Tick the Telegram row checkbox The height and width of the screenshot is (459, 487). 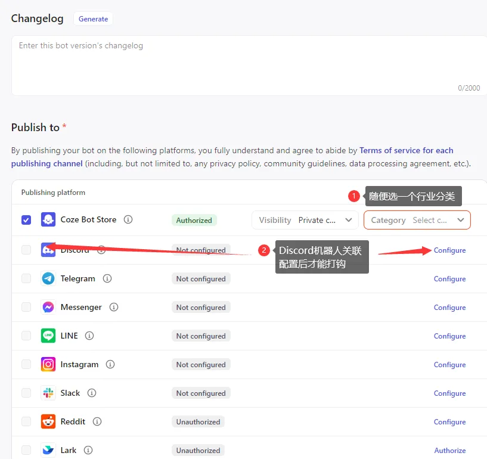(26, 278)
